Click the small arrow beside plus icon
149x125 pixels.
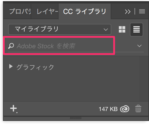pos(17,113)
